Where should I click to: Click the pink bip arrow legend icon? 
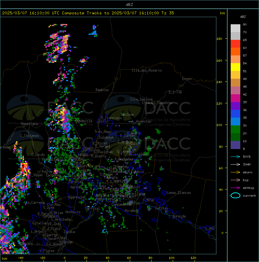(x=235, y=180)
